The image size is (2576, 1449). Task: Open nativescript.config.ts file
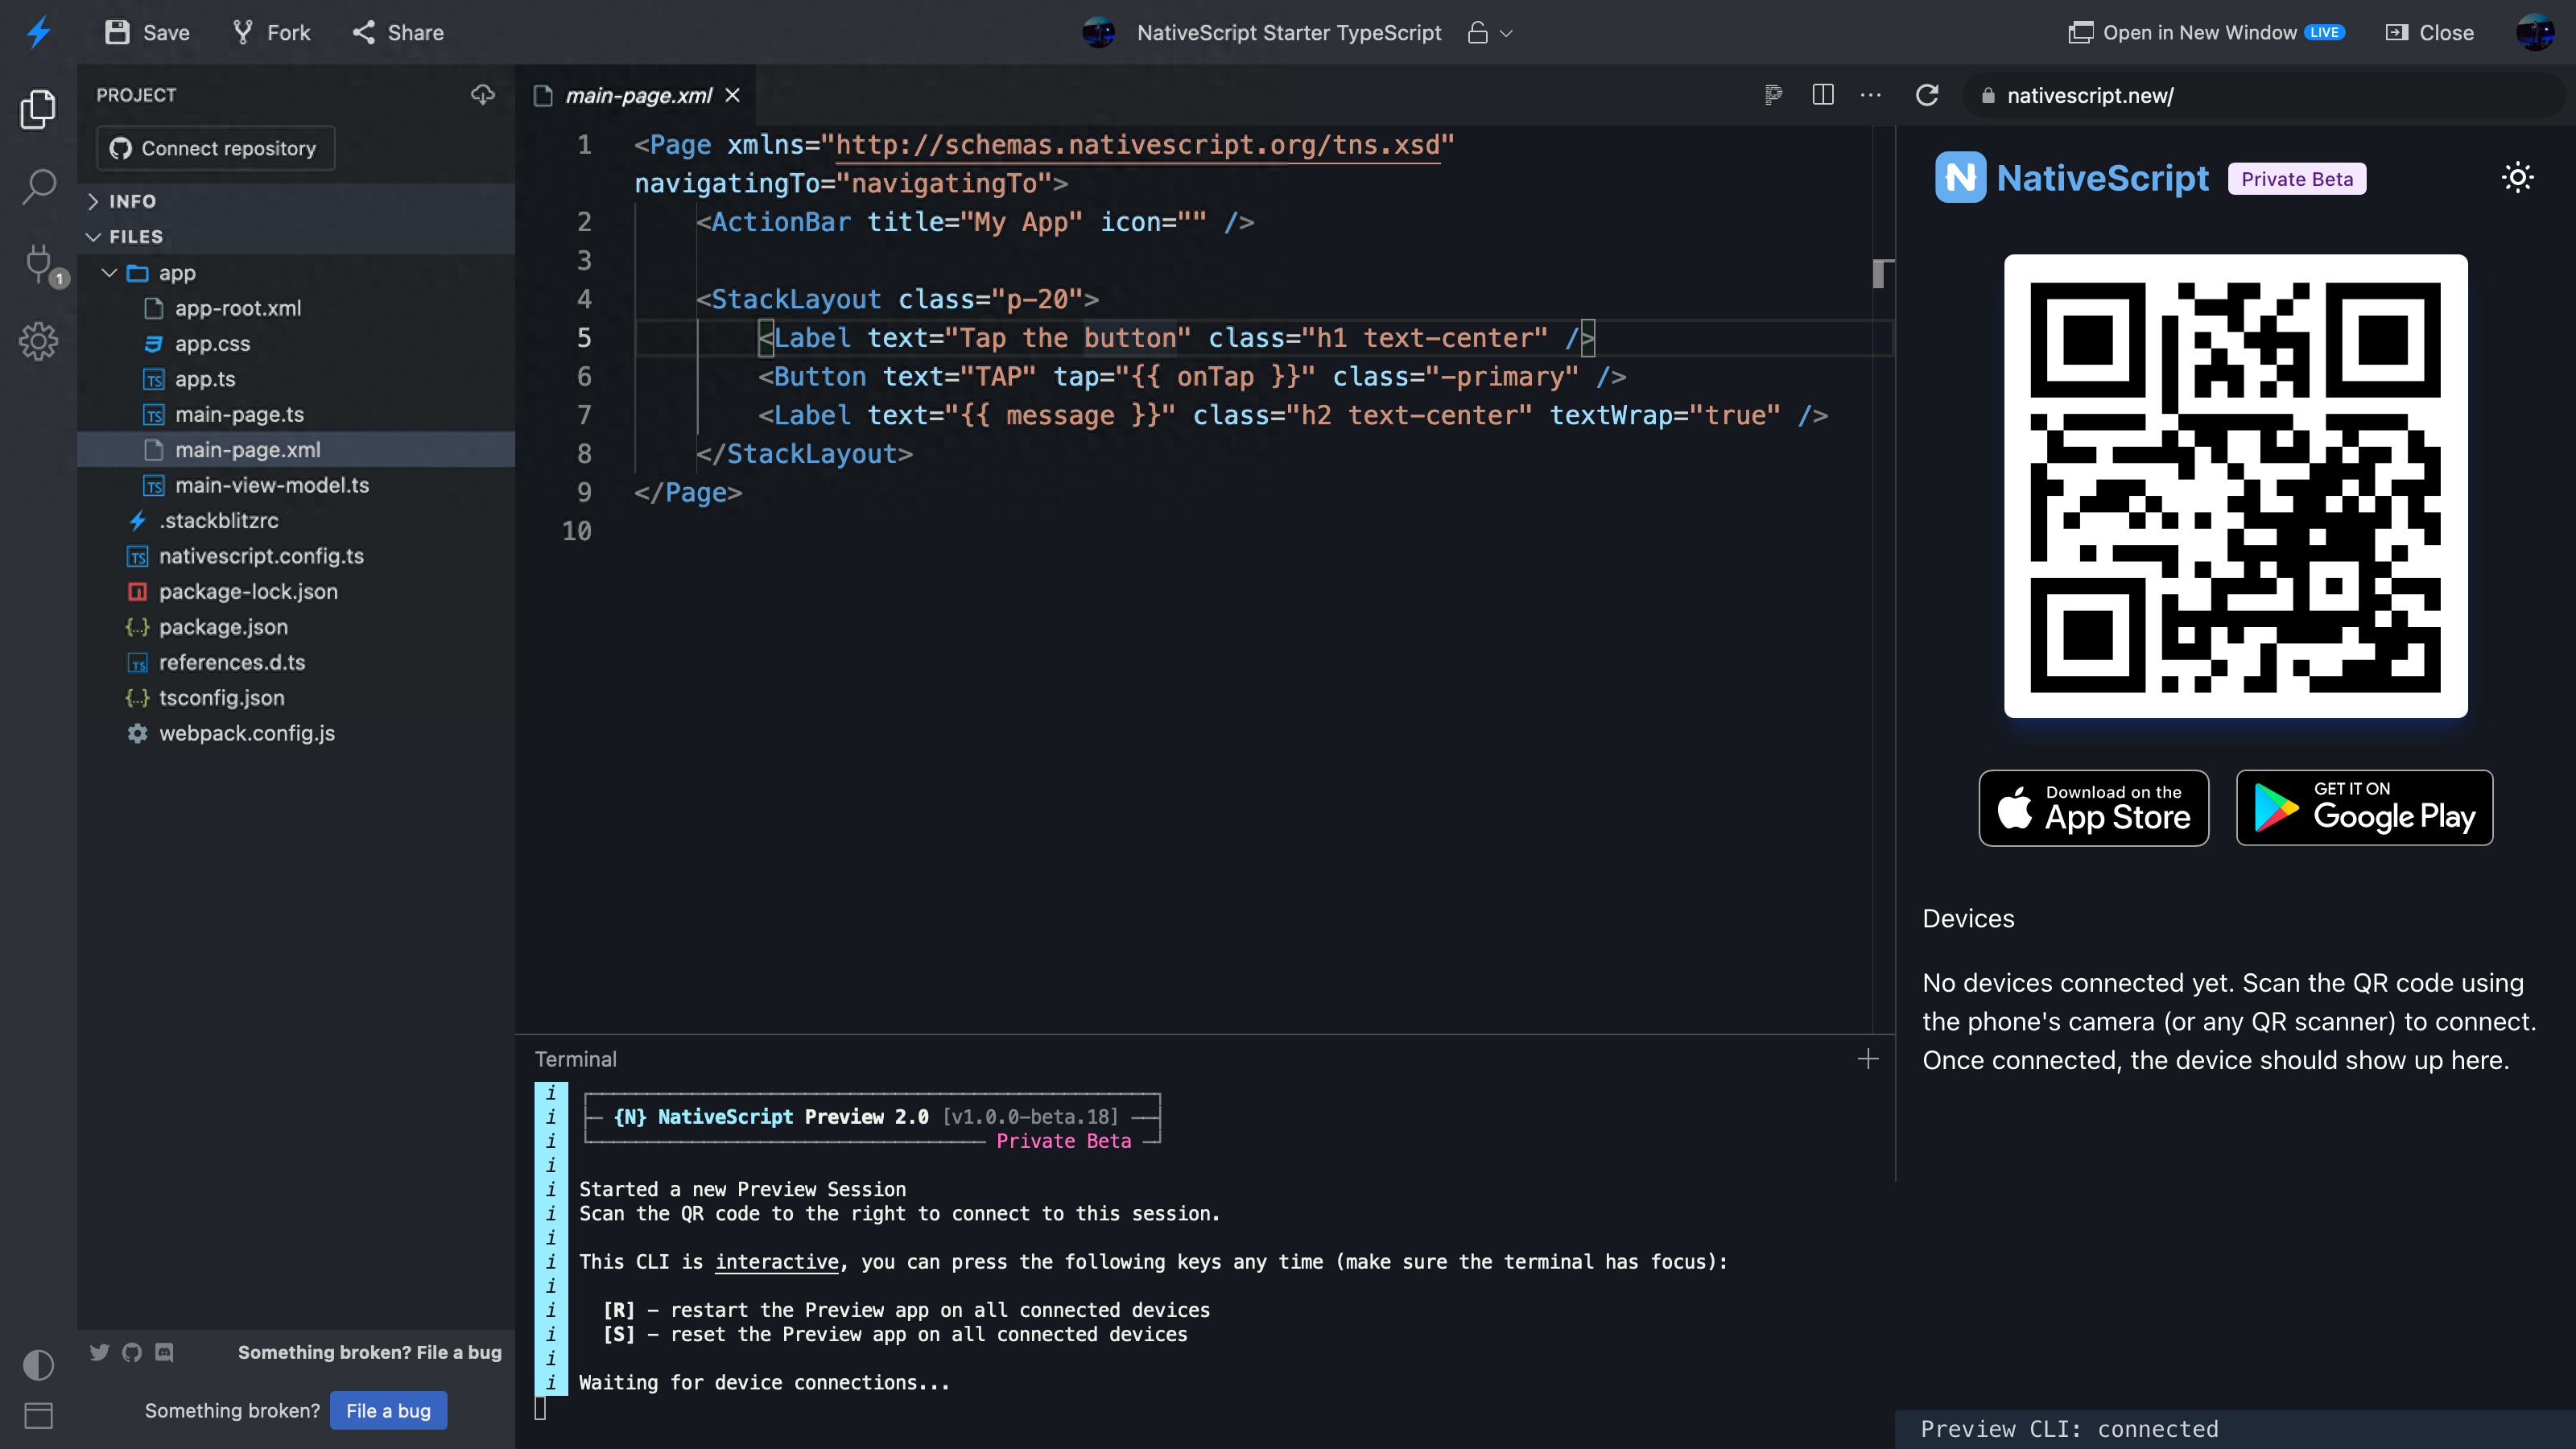pos(296,556)
